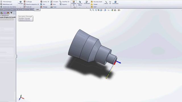Choose Ebauche adaptative 2D strategy
Image resolution: width=182 pixels, height=102 pixels.
point(31,4)
